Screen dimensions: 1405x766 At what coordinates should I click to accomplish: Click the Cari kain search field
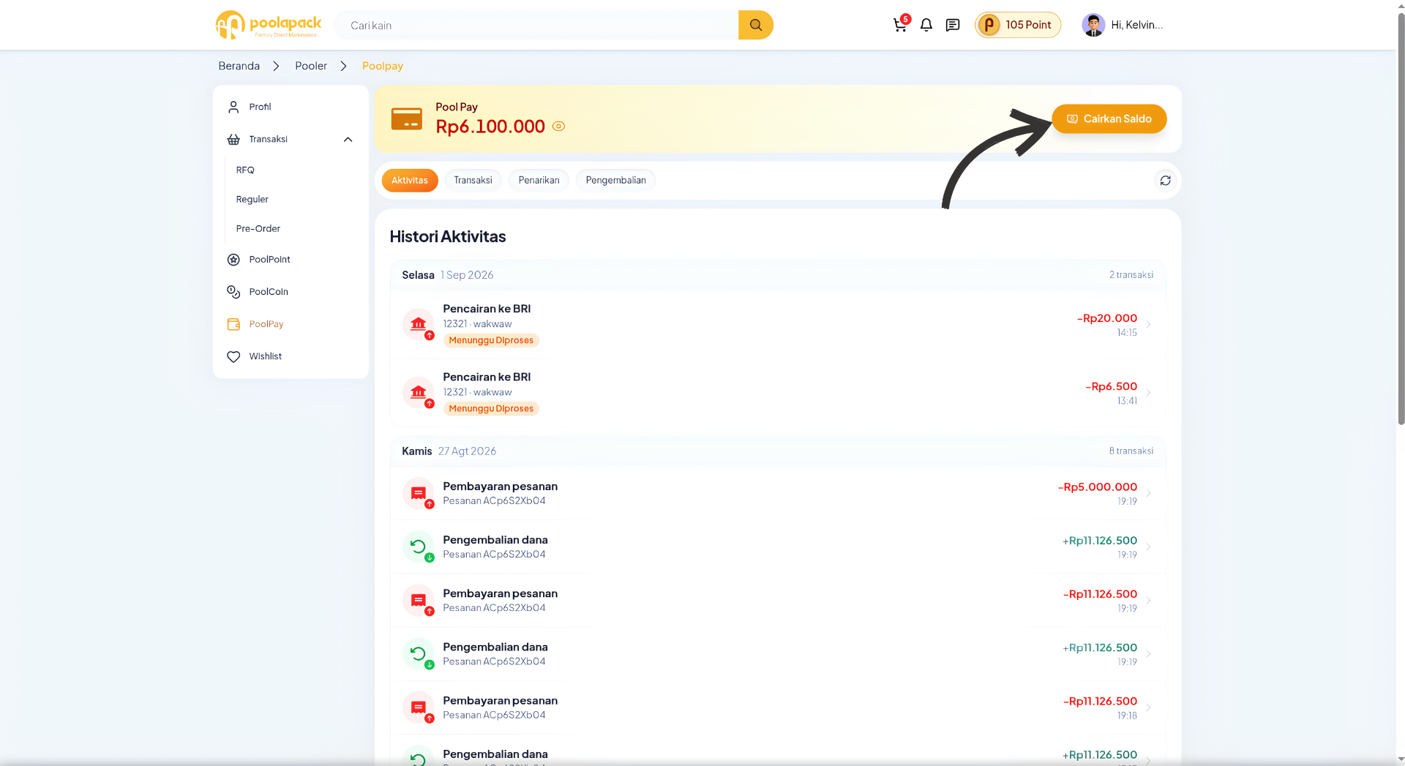click(x=536, y=25)
